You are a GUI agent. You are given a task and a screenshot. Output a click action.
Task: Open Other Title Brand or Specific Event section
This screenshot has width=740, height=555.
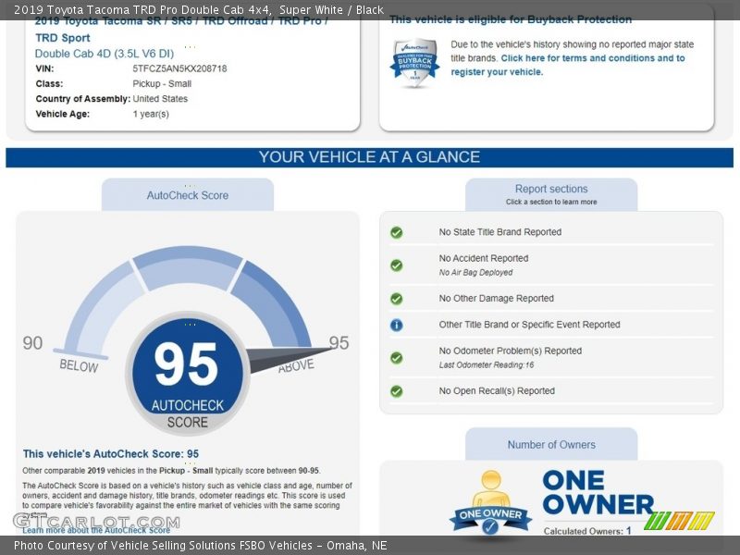click(x=550, y=325)
